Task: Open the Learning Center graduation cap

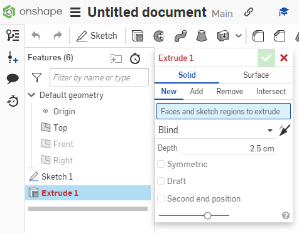Action: (x=283, y=12)
